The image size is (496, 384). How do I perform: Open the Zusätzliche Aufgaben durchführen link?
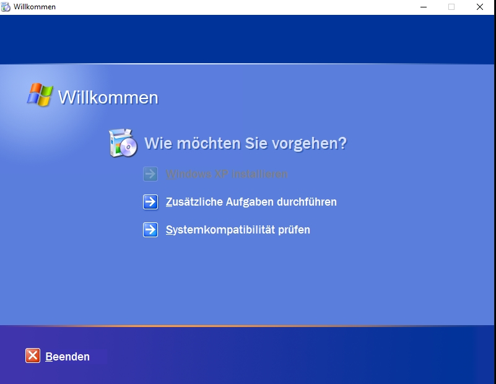tap(251, 202)
